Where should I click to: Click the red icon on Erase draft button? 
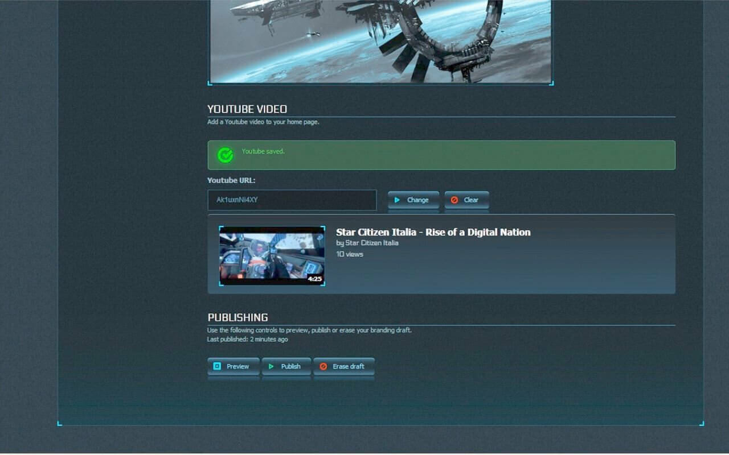click(323, 366)
